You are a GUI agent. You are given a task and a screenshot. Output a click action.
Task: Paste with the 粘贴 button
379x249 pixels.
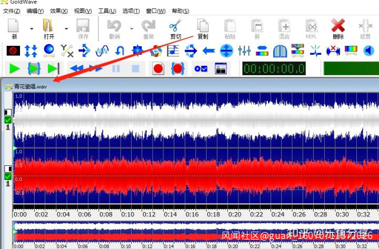pyautogui.click(x=230, y=29)
